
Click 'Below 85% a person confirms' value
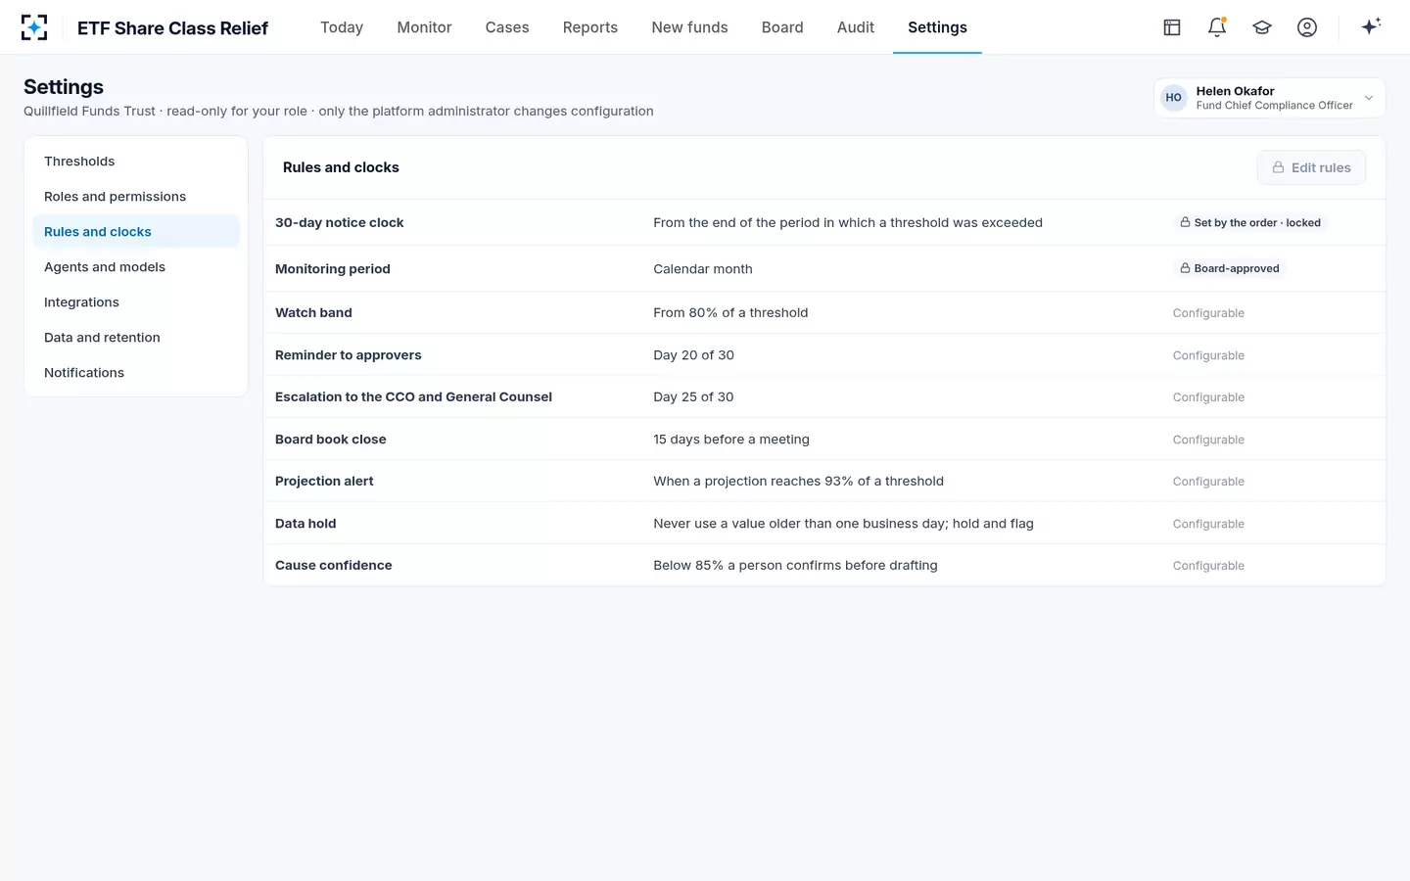click(x=795, y=566)
